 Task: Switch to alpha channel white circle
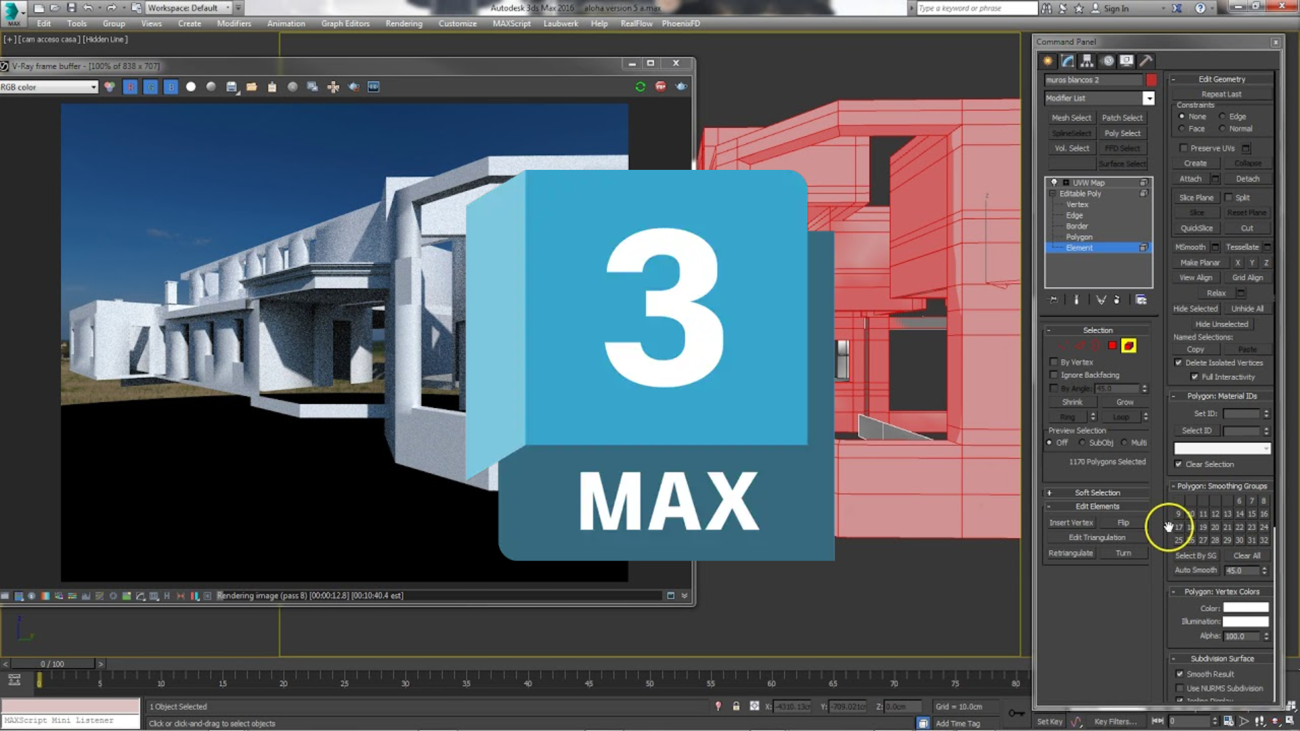(191, 87)
